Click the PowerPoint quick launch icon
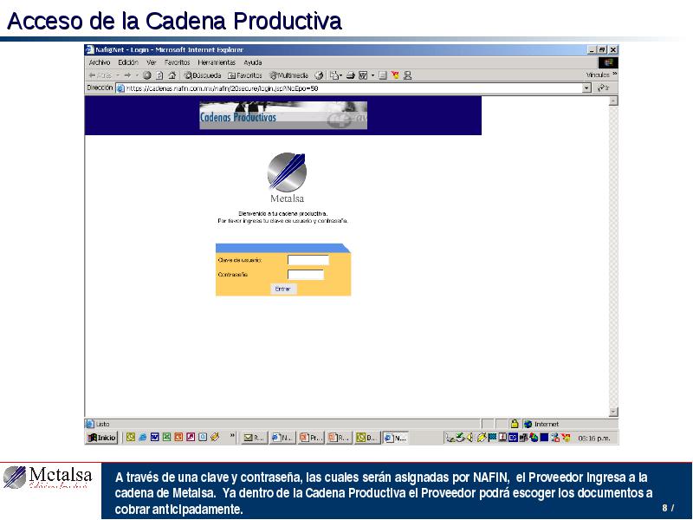The height and width of the screenshot is (520, 693). click(x=178, y=438)
